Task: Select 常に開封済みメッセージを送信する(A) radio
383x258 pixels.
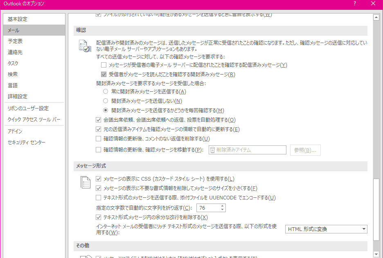Action: coord(106,91)
